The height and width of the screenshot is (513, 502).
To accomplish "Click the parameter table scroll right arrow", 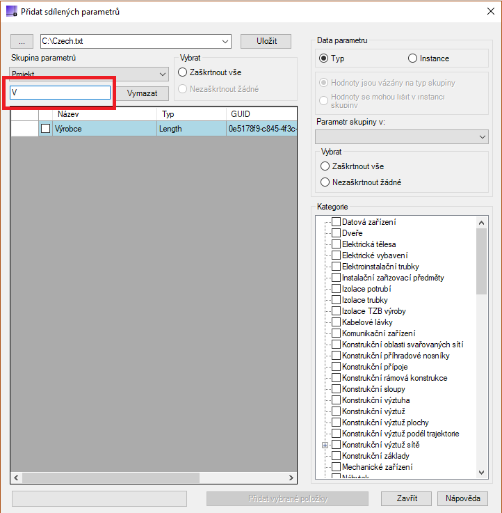I will 291,478.
